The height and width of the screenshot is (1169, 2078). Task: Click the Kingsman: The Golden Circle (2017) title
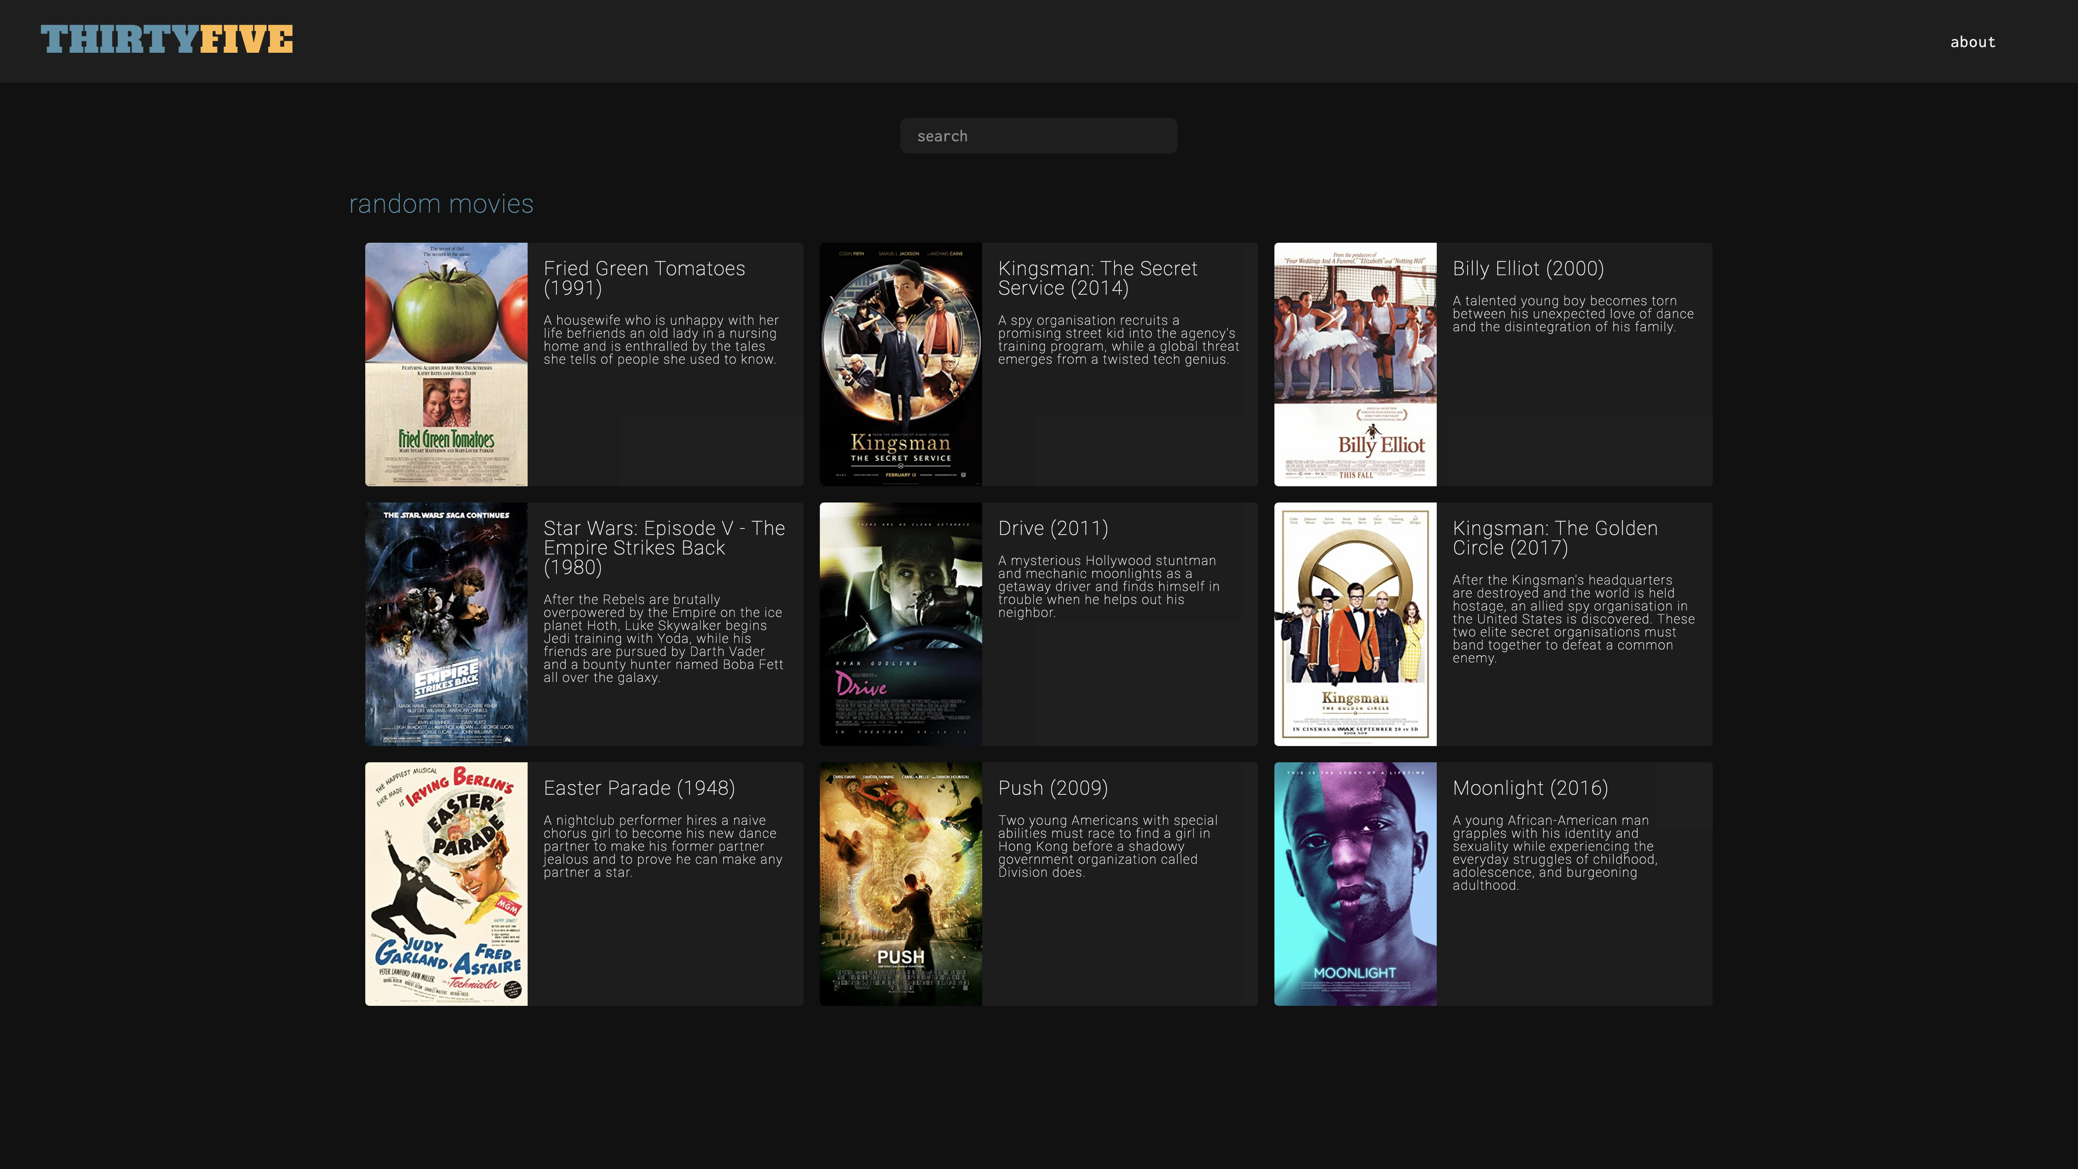(x=1554, y=538)
